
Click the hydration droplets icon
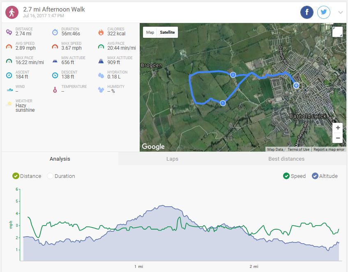(101, 75)
